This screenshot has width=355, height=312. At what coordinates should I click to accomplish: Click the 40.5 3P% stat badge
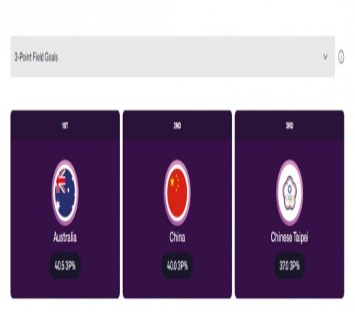coord(65,266)
